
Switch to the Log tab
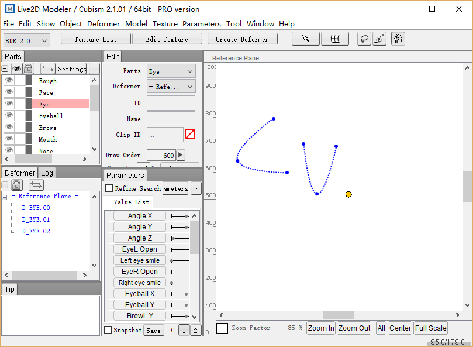point(47,173)
